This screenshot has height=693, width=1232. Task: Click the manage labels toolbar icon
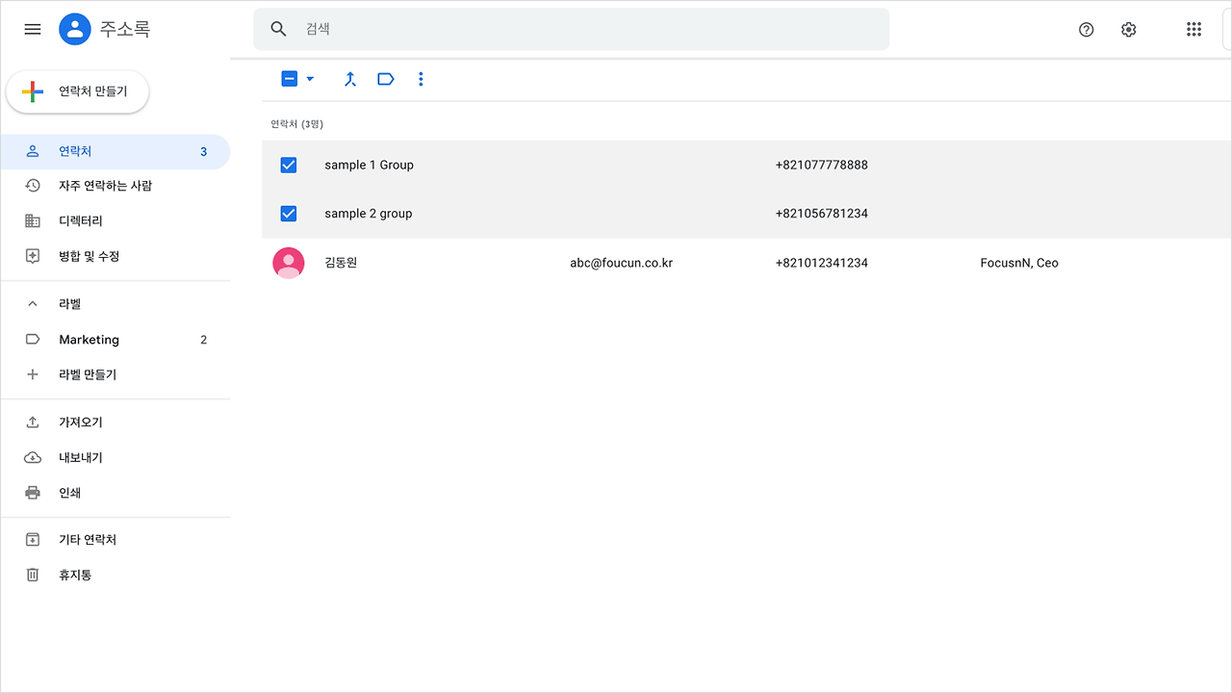click(386, 79)
